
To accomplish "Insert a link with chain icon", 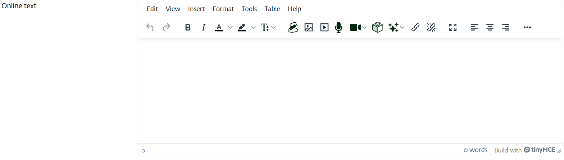I will [415, 27].
